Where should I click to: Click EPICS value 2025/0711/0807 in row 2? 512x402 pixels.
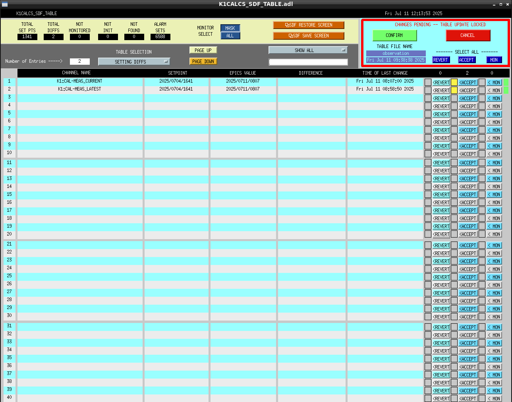click(243, 89)
